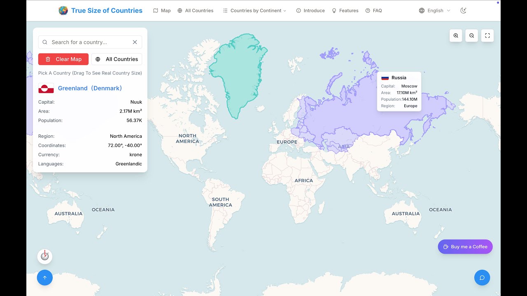Open the FAQ link
Image resolution: width=527 pixels, height=296 pixels.
pos(373,11)
